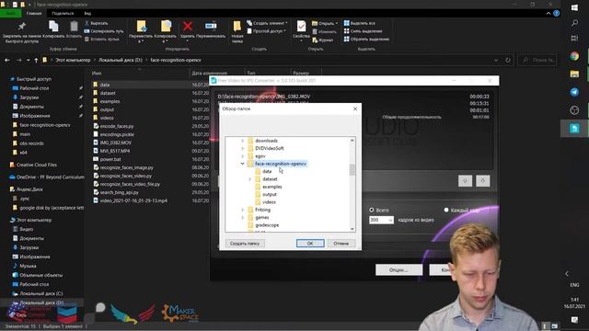This screenshot has width=589, height=331.
Task: Click the Windows Start button
Action: point(574,8)
